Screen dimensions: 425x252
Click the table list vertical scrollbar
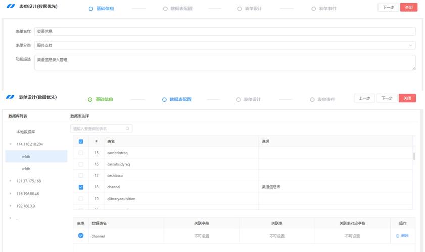[x=414, y=156]
